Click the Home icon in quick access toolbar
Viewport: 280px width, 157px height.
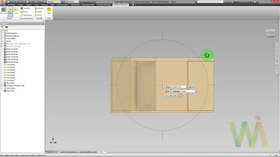click(28, 2)
